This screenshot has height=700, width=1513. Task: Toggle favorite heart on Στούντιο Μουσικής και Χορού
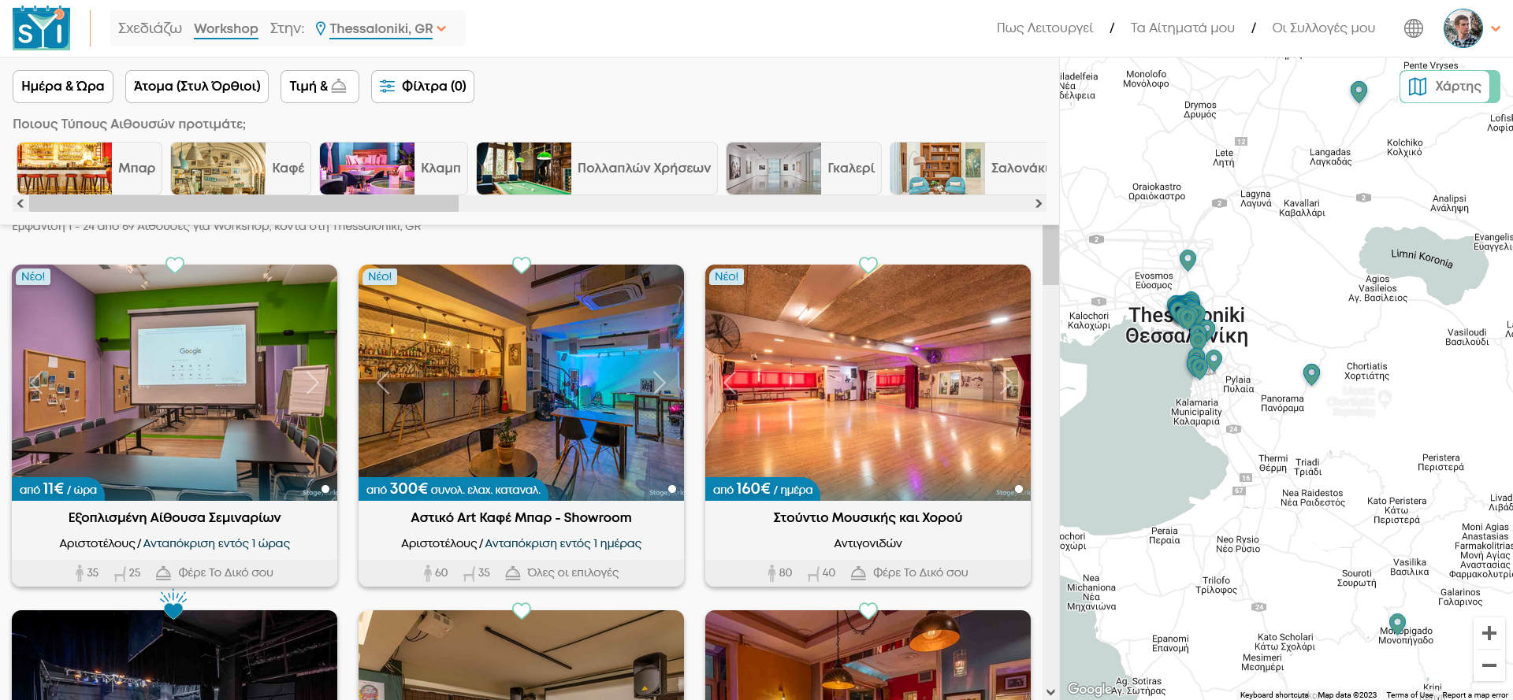[x=868, y=265]
